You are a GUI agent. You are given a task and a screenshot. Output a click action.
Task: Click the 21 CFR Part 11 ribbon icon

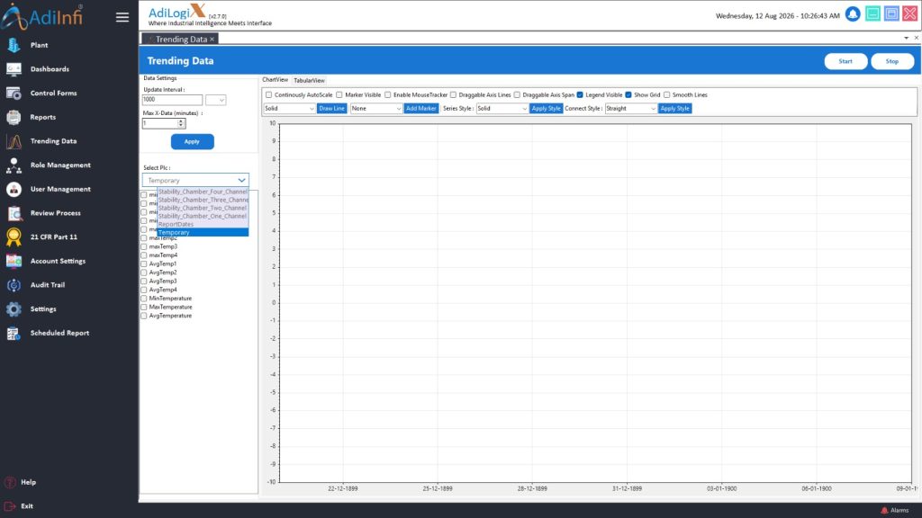click(x=14, y=237)
